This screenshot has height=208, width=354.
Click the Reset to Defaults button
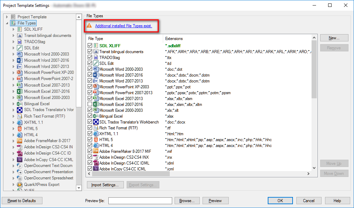[22, 200]
